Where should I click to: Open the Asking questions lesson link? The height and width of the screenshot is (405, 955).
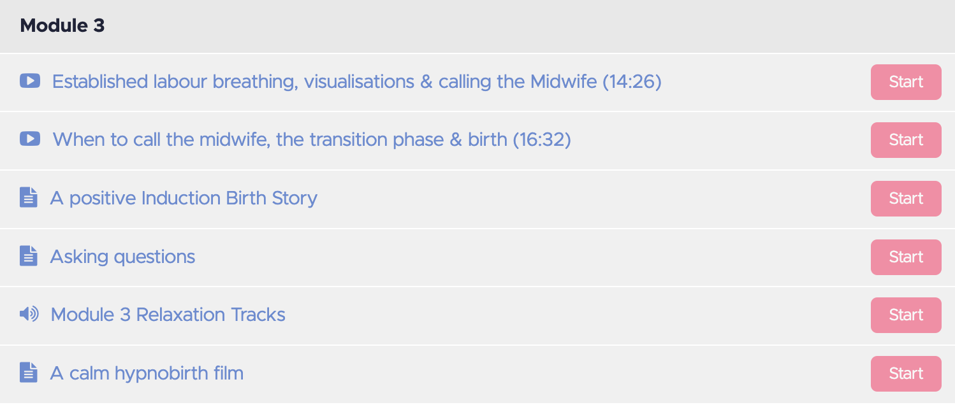(122, 257)
